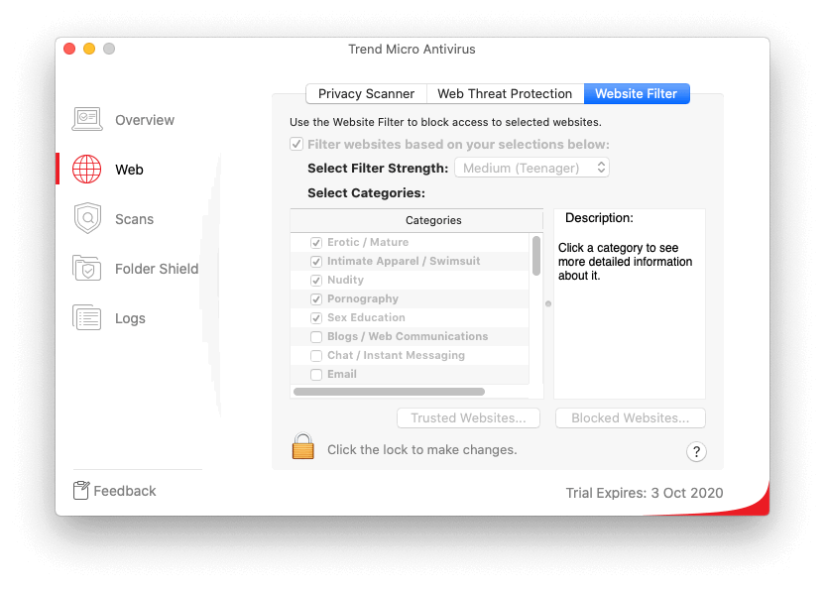Uncheck the Nudity category
Viewport: 825px width, 589px height.
coord(316,281)
